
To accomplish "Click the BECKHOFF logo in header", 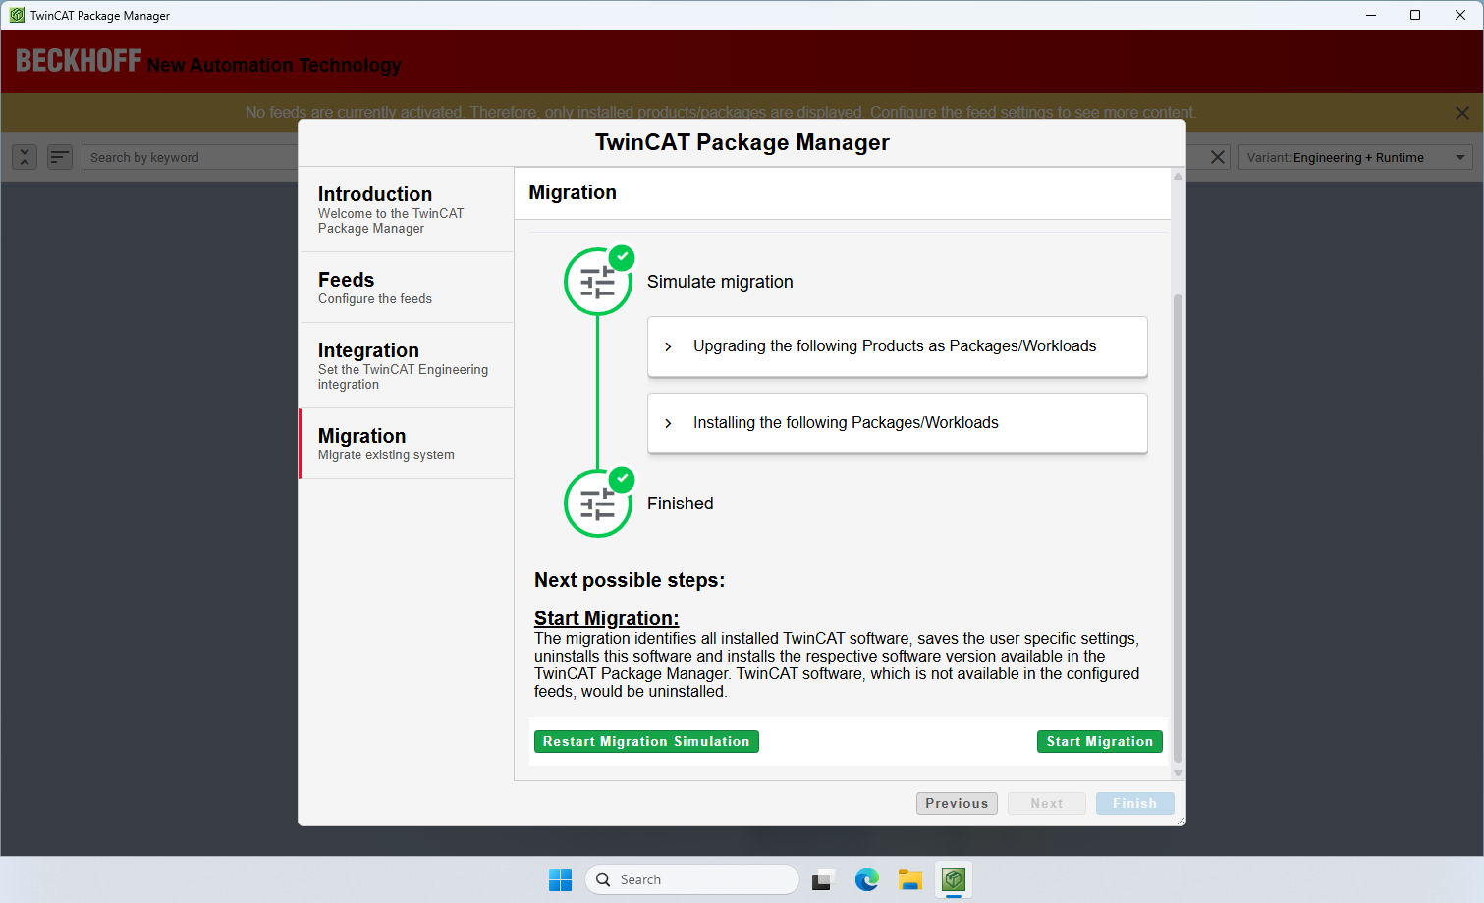I will pos(79,61).
